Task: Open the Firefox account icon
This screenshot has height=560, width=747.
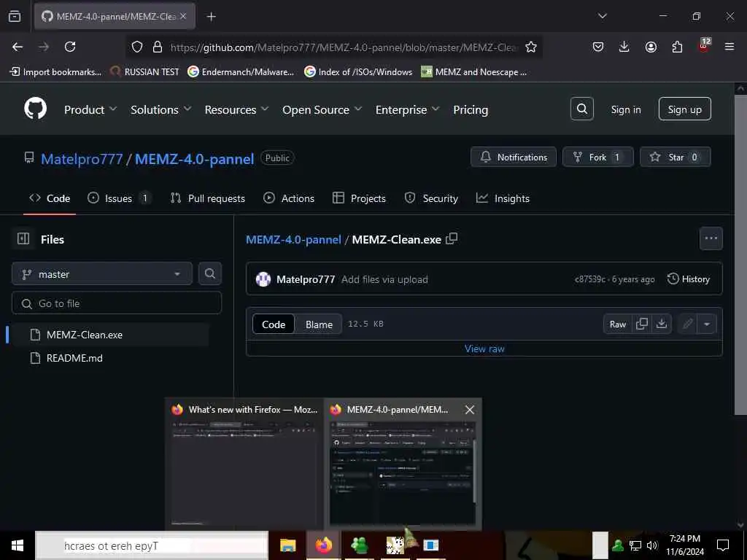Action: tap(651, 47)
